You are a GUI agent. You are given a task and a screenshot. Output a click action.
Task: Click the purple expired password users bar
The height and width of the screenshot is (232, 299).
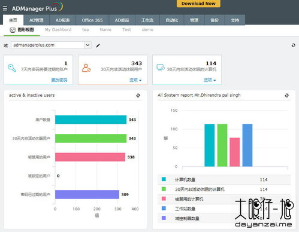click(87, 194)
